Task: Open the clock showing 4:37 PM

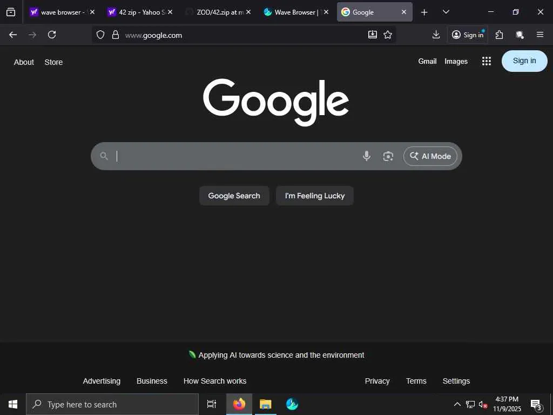Action: pos(507,404)
